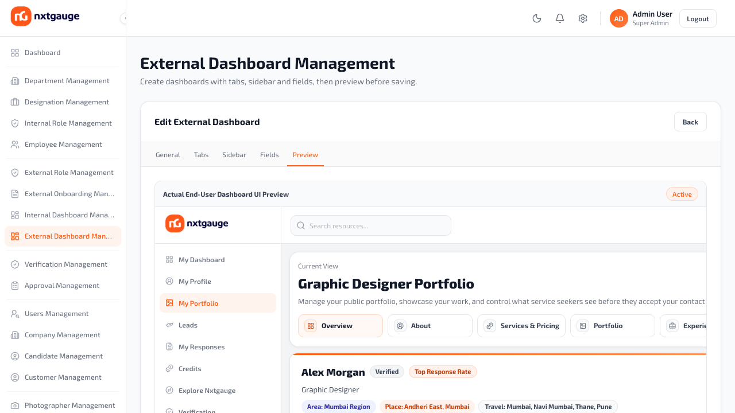Click Approval Management clipboard icon

(x=15, y=286)
